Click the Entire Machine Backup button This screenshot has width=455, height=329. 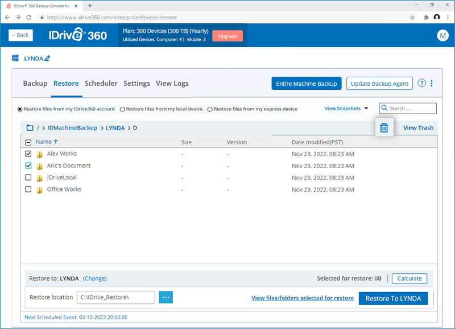(307, 84)
